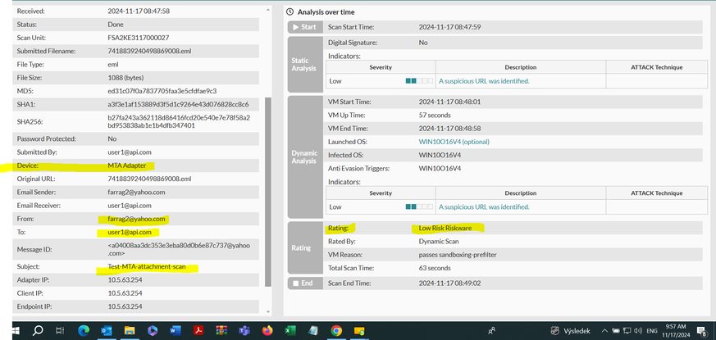The image size is (716, 340).
Task: Show hidden system tray icons
Action: point(604,331)
